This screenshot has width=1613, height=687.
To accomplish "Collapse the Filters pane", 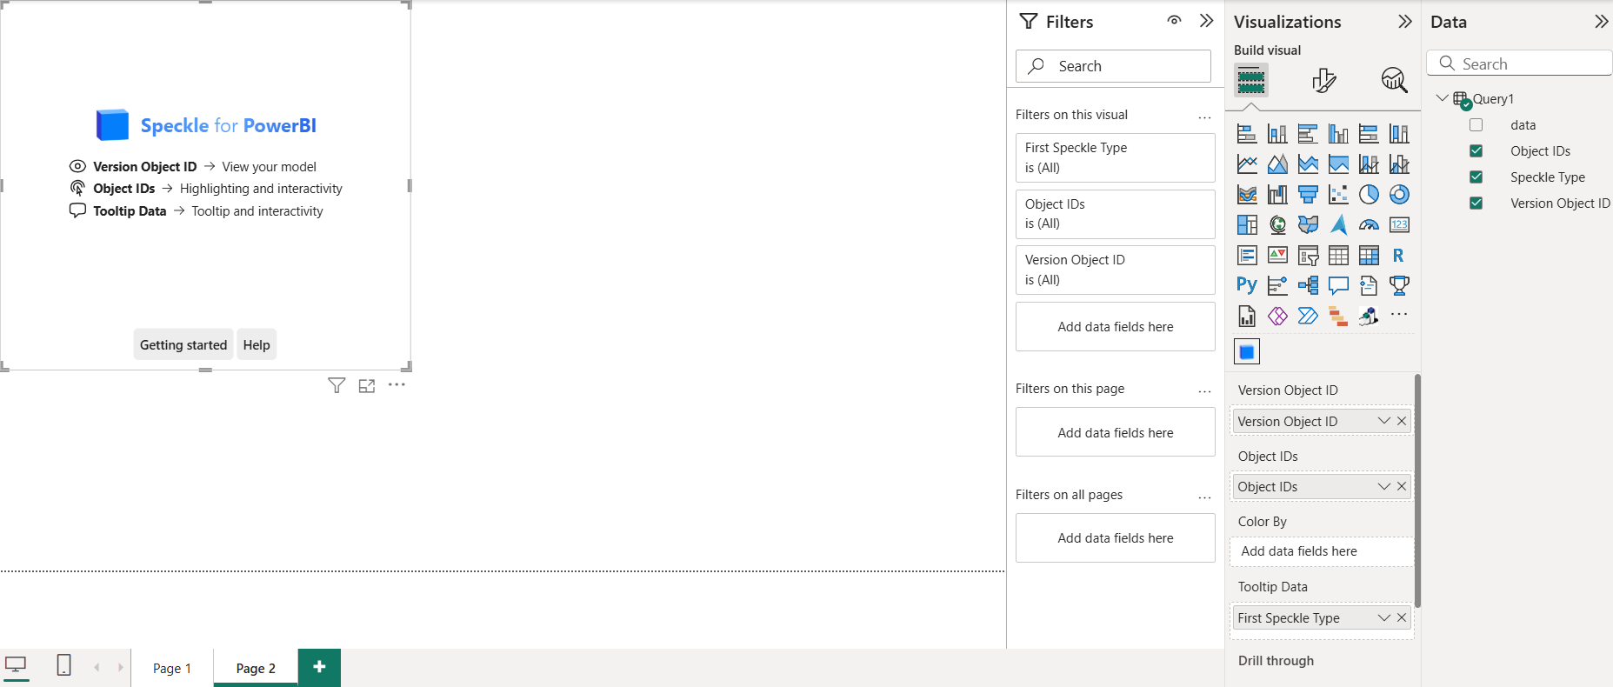I will 1206,21.
